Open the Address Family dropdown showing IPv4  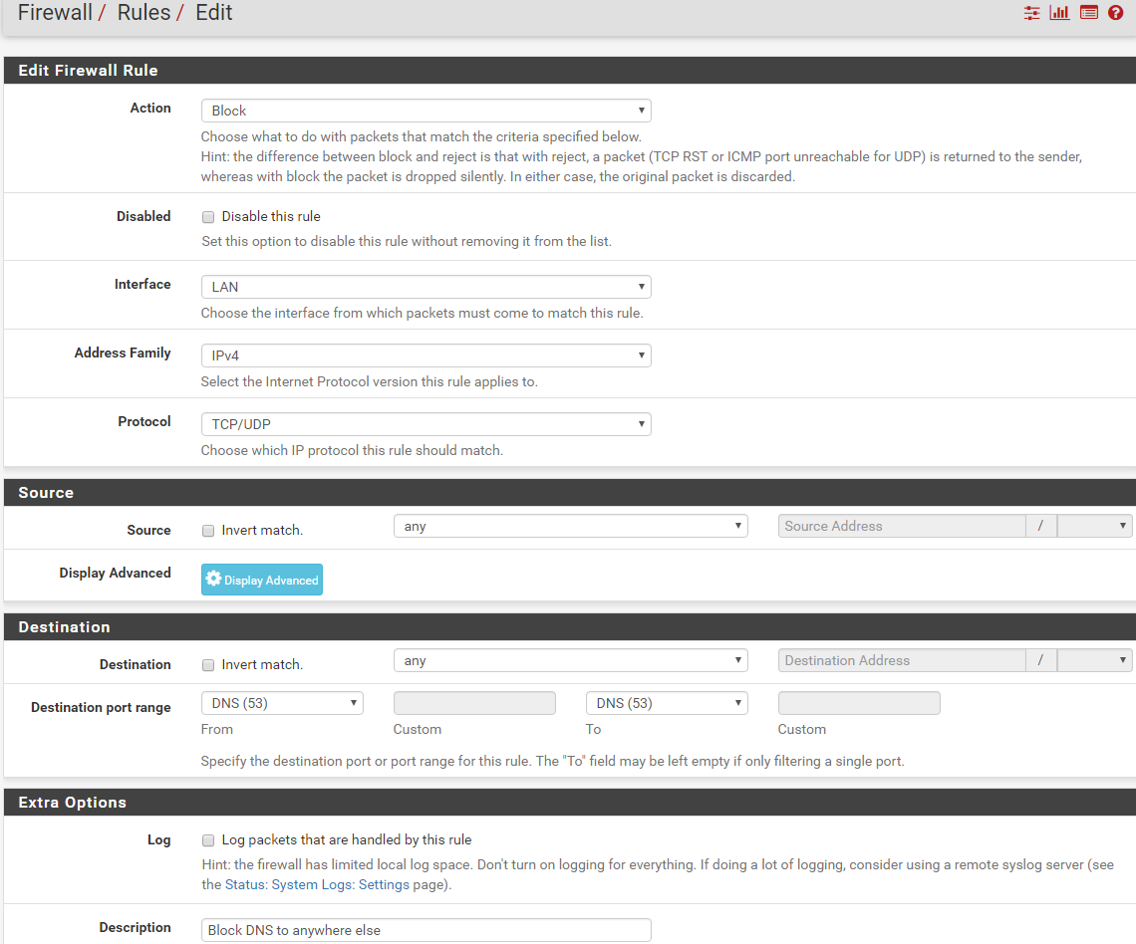[426, 355]
